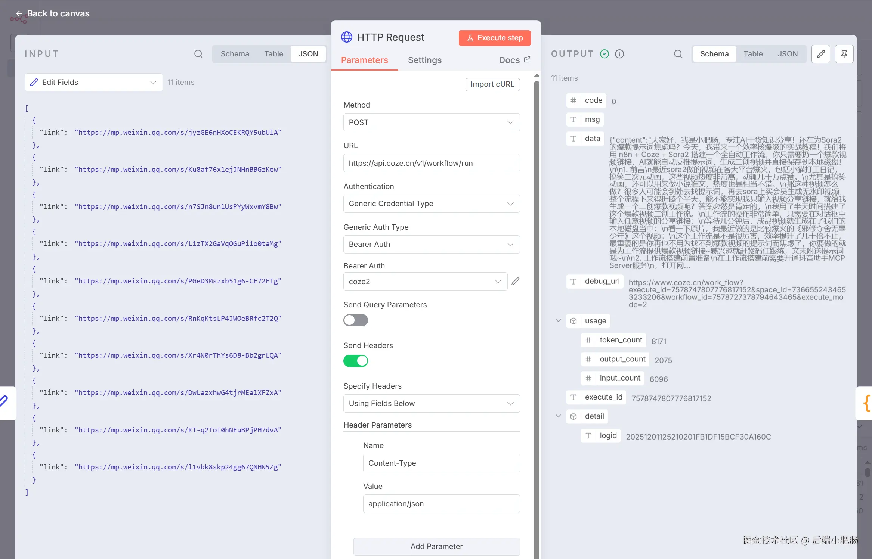This screenshot has width=872, height=559.
Task: Collapse the usage object in output
Action: point(558,321)
